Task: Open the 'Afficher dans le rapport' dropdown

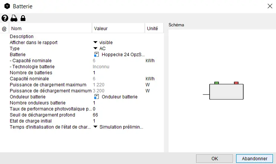Action: pyautogui.click(x=95, y=43)
